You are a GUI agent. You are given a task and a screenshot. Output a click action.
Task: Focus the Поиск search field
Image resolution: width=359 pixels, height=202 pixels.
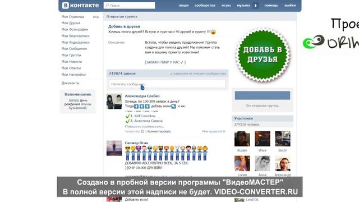coord(129,5)
